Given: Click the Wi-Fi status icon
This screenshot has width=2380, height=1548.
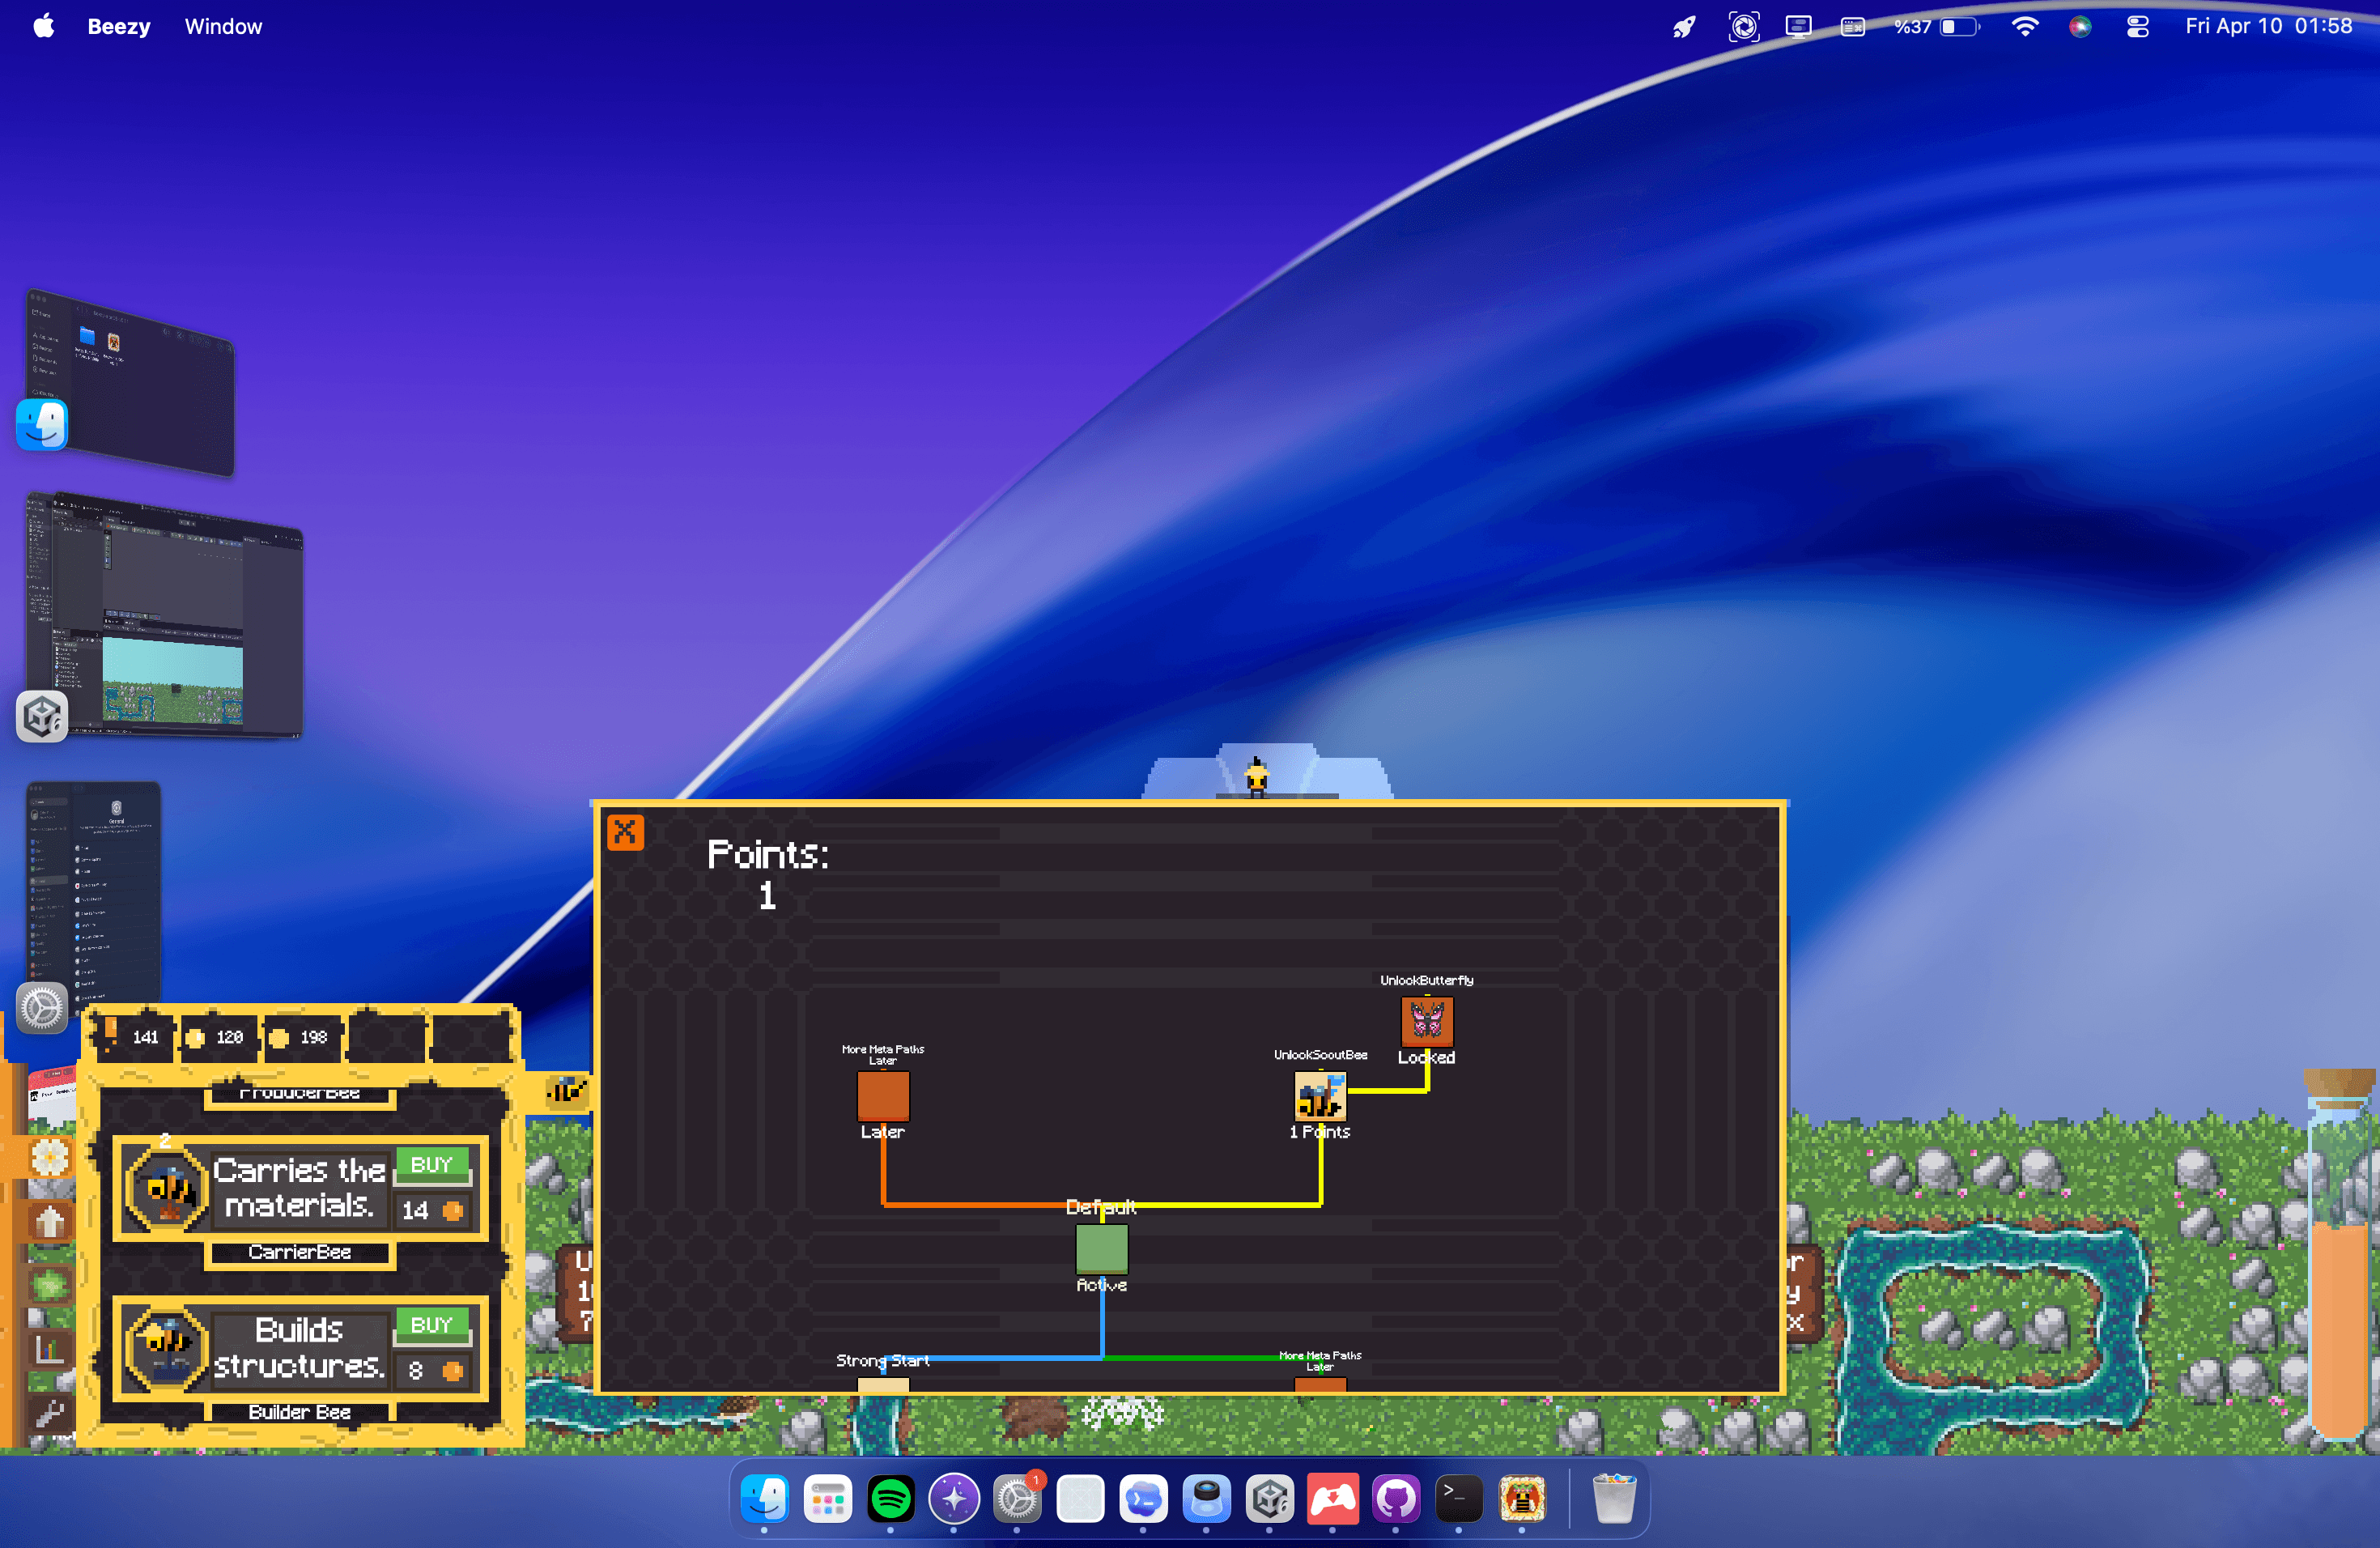Looking at the screenshot, I should (x=2024, y=27).
